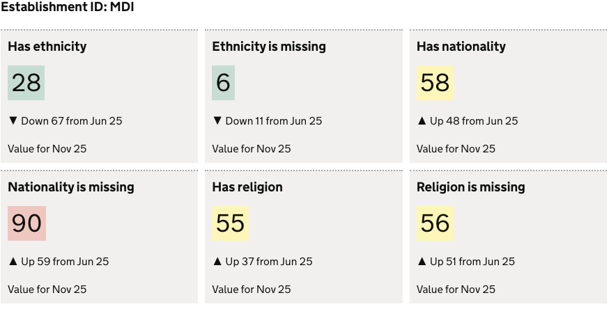Select the Religion is missing heading

471,187
